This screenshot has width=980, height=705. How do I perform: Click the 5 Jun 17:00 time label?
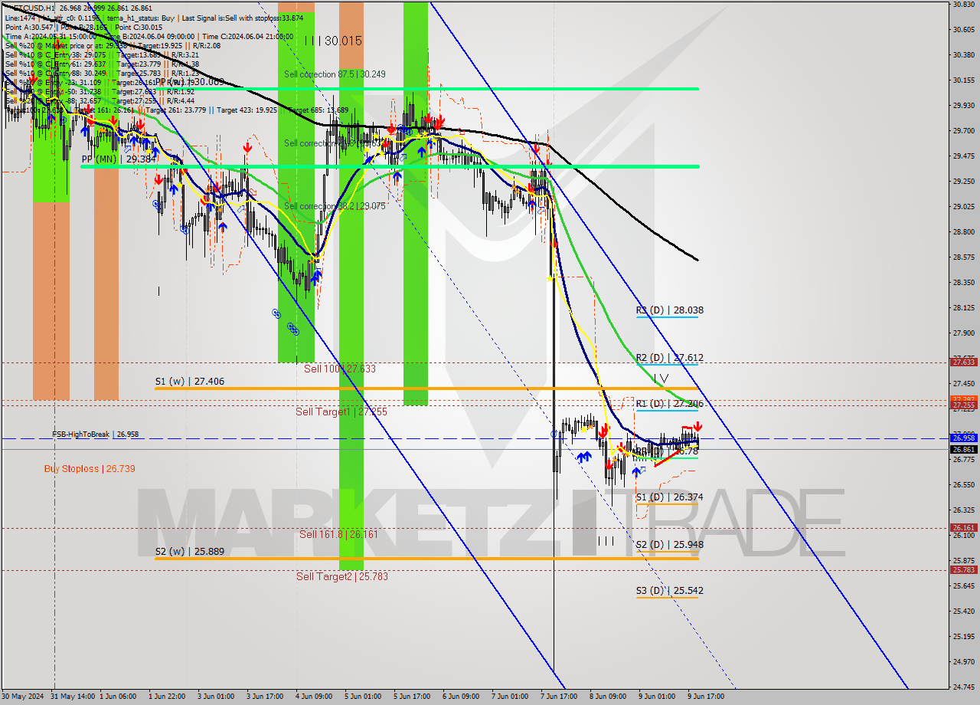[411, 697]
